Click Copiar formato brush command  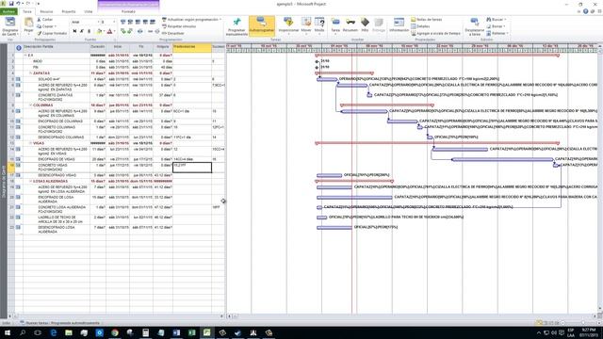click(x=52, y=33)
